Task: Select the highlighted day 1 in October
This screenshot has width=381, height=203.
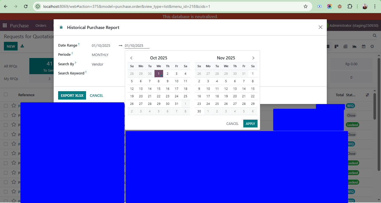Action: click(x=159, y=74)
